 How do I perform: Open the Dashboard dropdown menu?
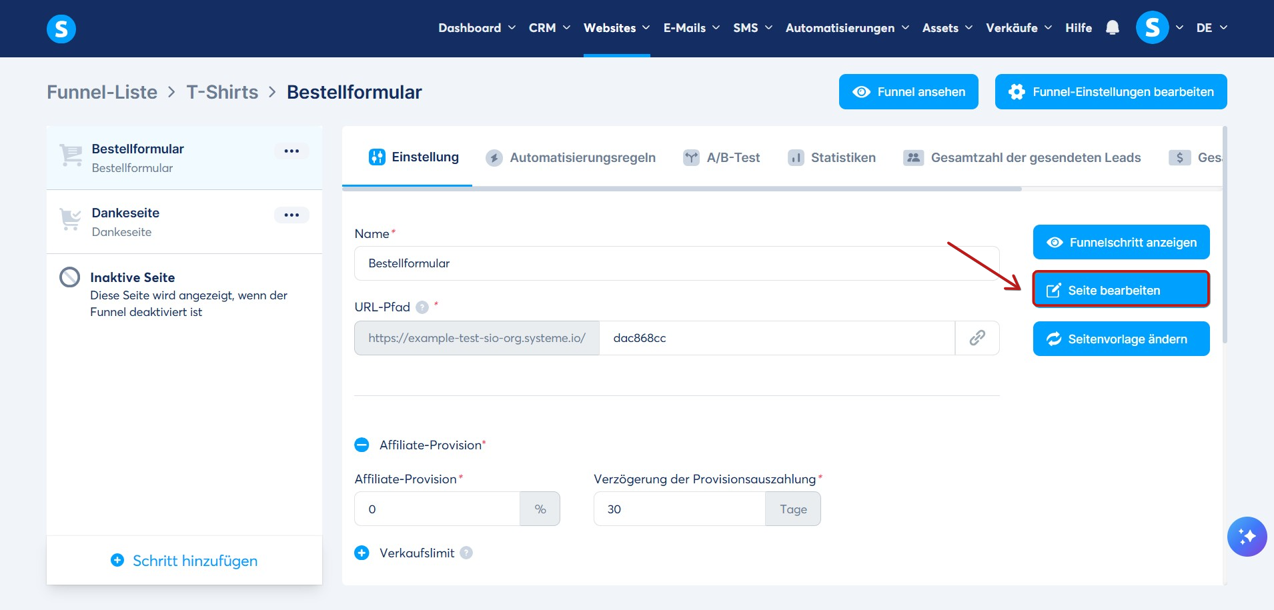coord(476,28)
